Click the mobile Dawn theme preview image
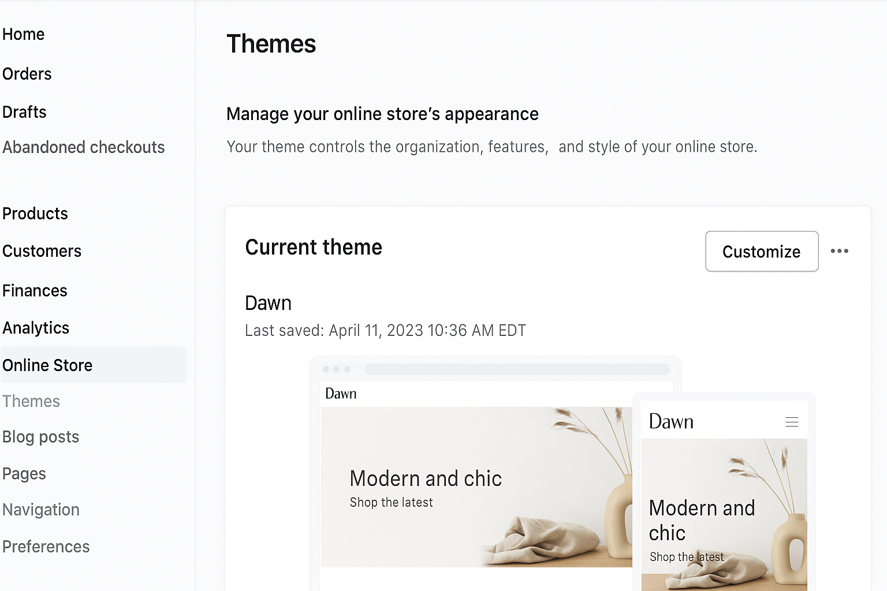The image size is (887, 591). 724,515
